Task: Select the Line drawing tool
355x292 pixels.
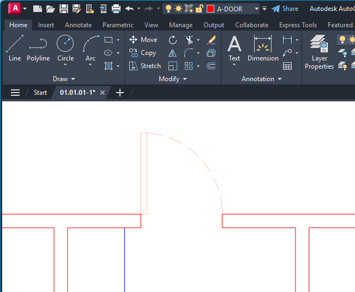Action: 14,48
